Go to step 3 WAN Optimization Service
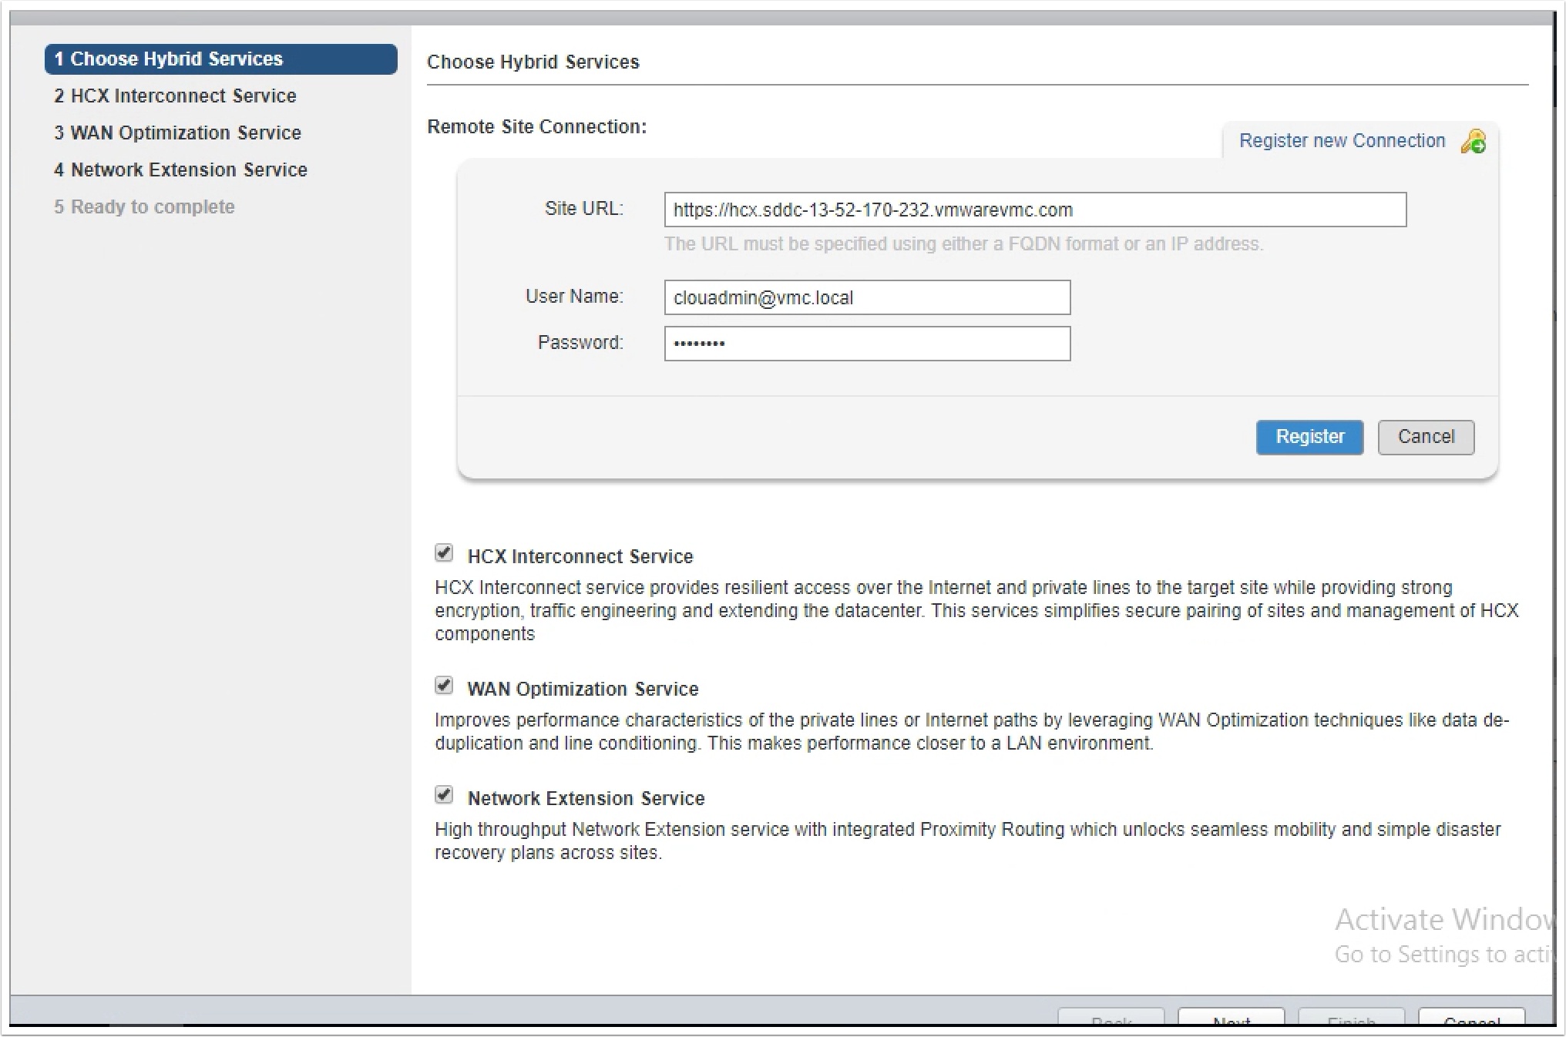1566x1037 pixels. pyautogui.click(x=177, y=133)
